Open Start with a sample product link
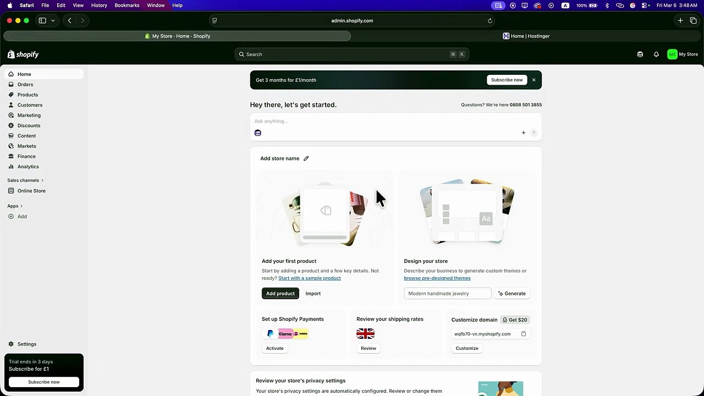The image size is (704, 396). (310, 278)
